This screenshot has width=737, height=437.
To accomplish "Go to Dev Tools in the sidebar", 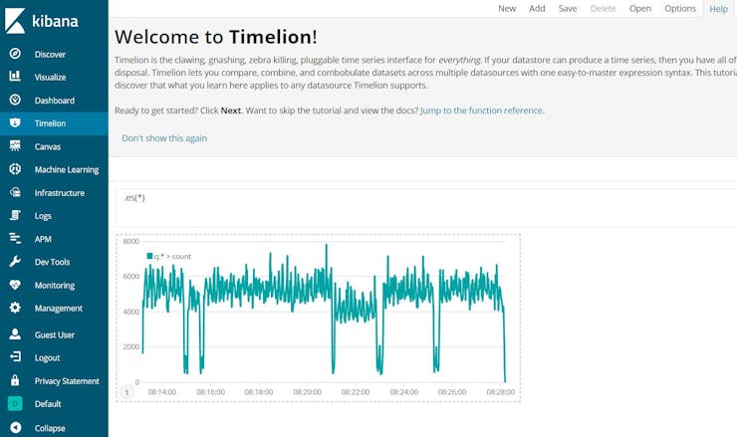I will tap(52, 262).
